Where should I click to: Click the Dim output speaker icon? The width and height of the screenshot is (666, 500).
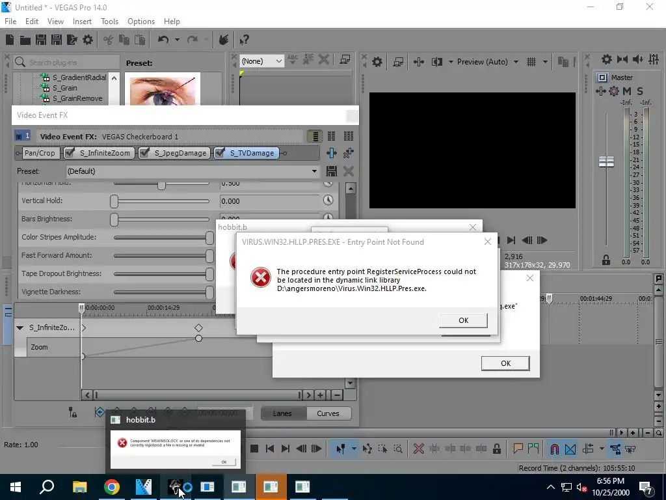[637, 59]
